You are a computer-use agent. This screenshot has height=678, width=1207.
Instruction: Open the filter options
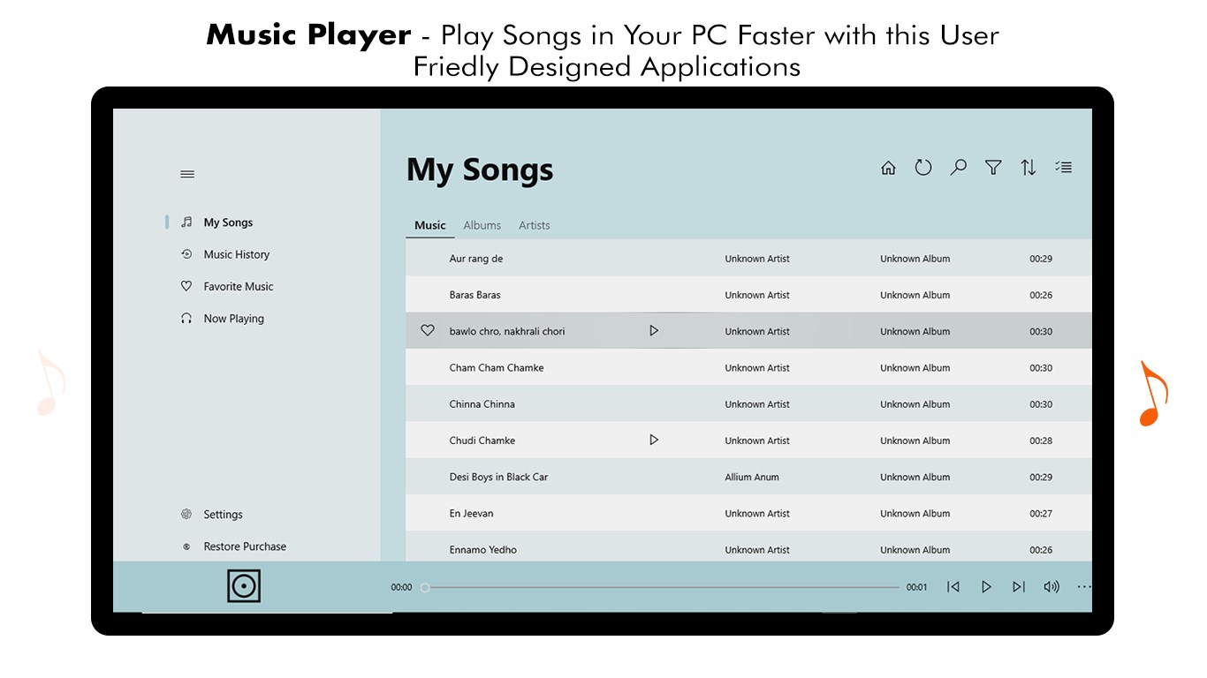(x=993, y=168)
